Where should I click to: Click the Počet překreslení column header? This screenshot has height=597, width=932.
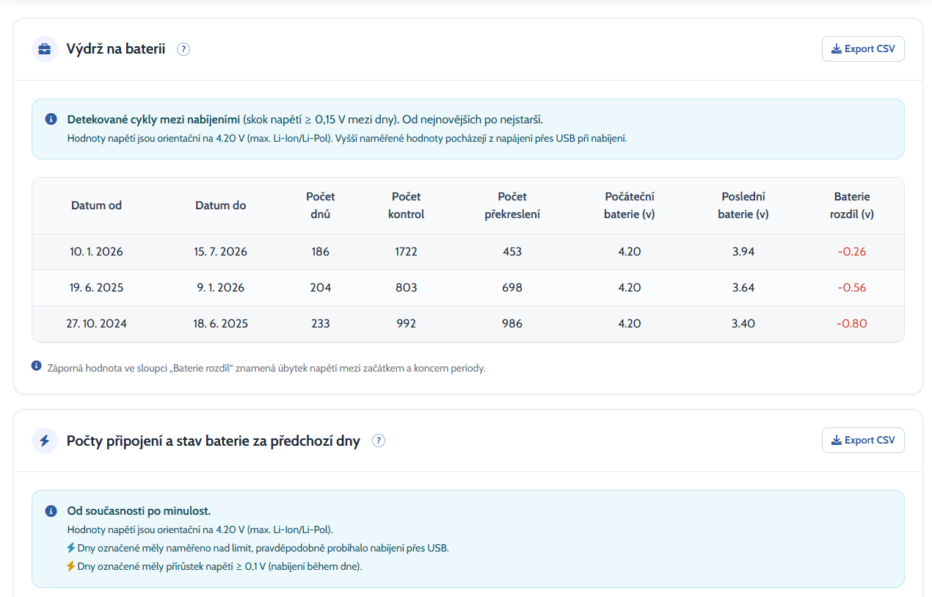512,206
